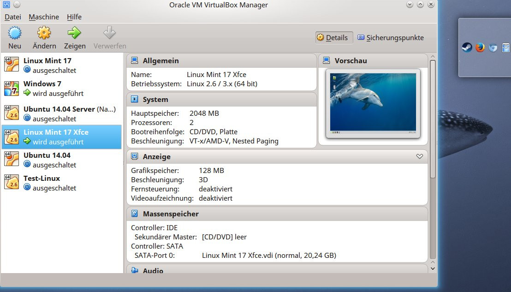Click the Allgemein section header

tap(222, 60)
